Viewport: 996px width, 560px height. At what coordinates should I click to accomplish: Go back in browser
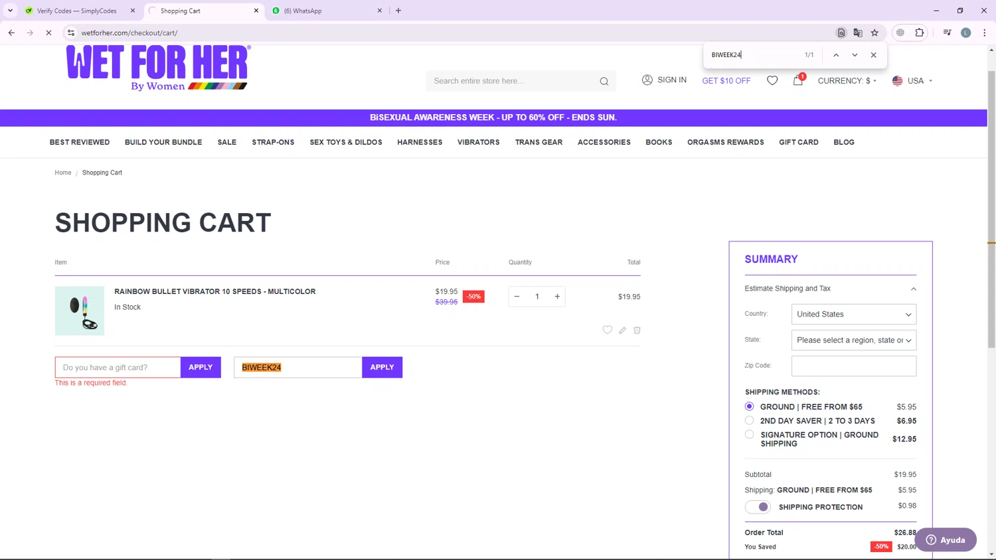click(x=11, y=33)
